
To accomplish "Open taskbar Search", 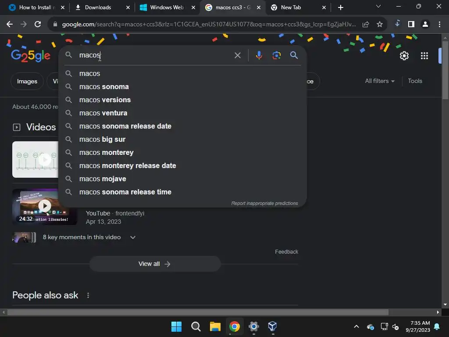I will point(196,326).
